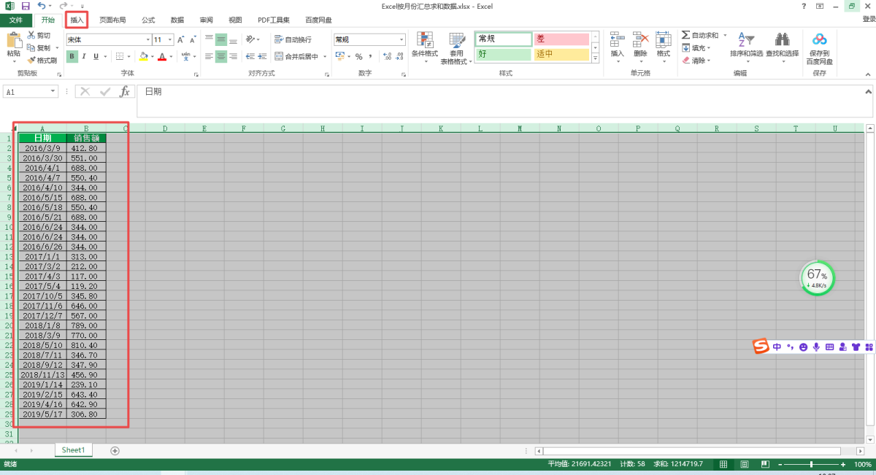Toggle Italic formatting button

pyautogui.click(x=85, y=56)
